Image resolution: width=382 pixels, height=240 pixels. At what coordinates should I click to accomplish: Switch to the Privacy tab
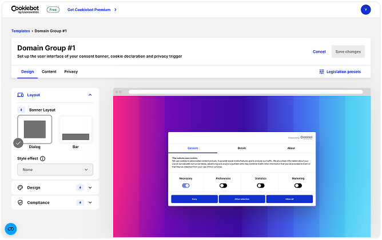(71, 71)
